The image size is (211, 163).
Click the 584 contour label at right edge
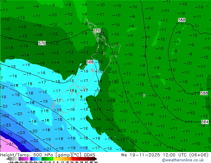pos(205,122)
